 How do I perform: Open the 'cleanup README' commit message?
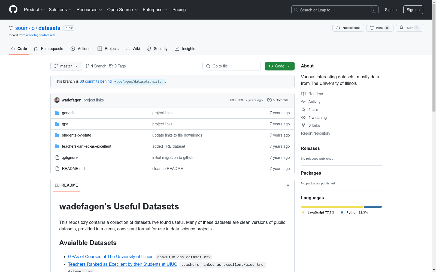pos(168,169)
